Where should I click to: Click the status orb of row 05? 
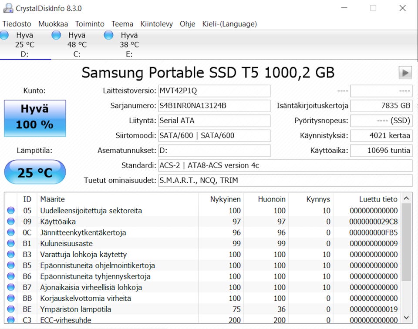[11, 211]
